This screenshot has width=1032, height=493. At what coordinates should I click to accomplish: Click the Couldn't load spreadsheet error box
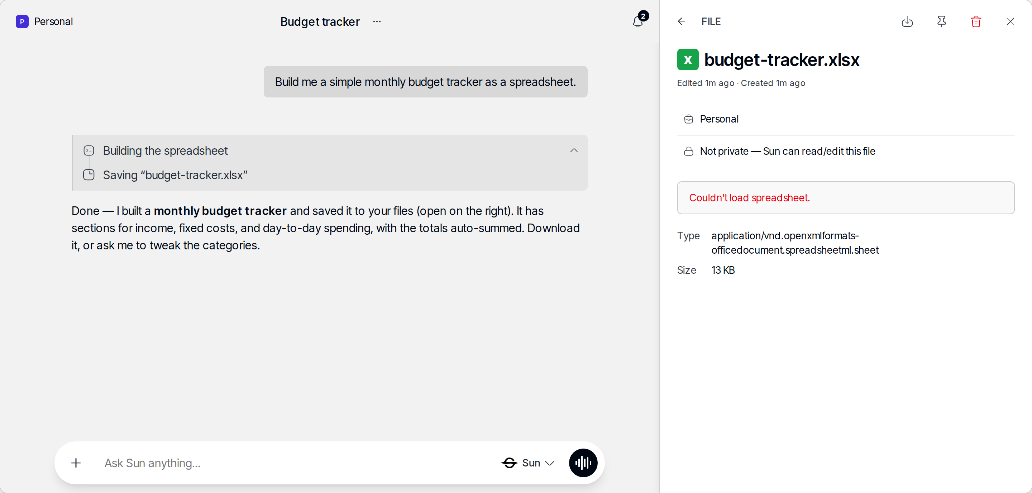pyautogui.click(x=845, y=198)
